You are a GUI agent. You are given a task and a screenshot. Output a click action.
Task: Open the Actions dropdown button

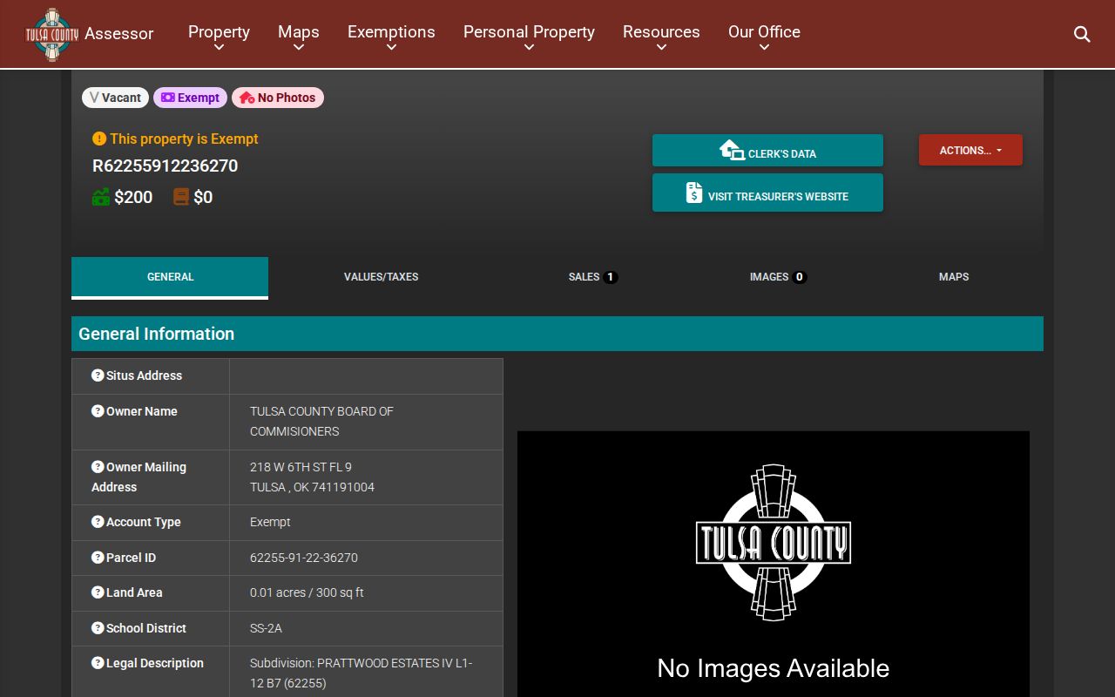970,150
